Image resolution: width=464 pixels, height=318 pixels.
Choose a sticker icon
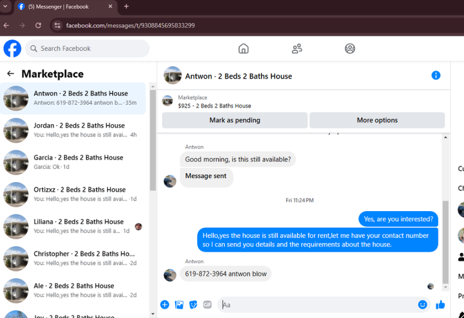point(193,304)
